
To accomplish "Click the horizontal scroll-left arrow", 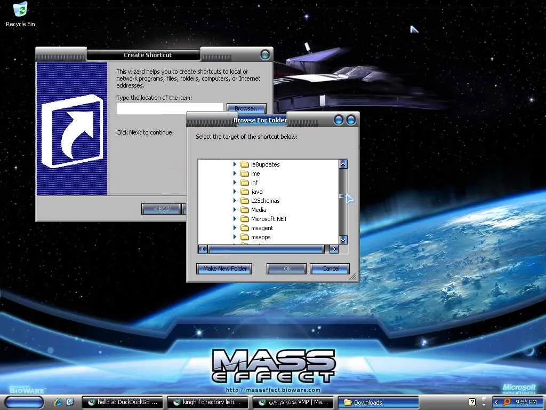I will [x=203, y=249].
